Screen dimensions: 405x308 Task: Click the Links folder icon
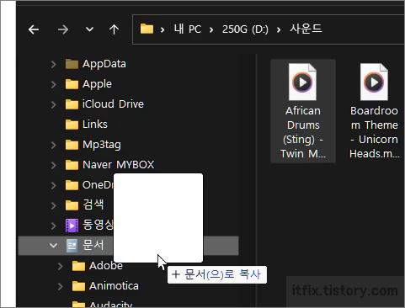(72, 125)
